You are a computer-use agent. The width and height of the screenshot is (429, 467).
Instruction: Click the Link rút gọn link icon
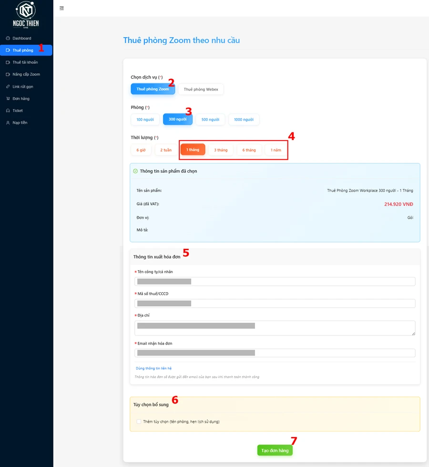tap(8, 87)
